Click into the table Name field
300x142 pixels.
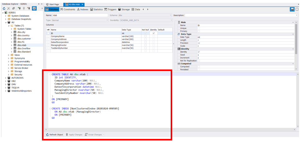(80, 15)
